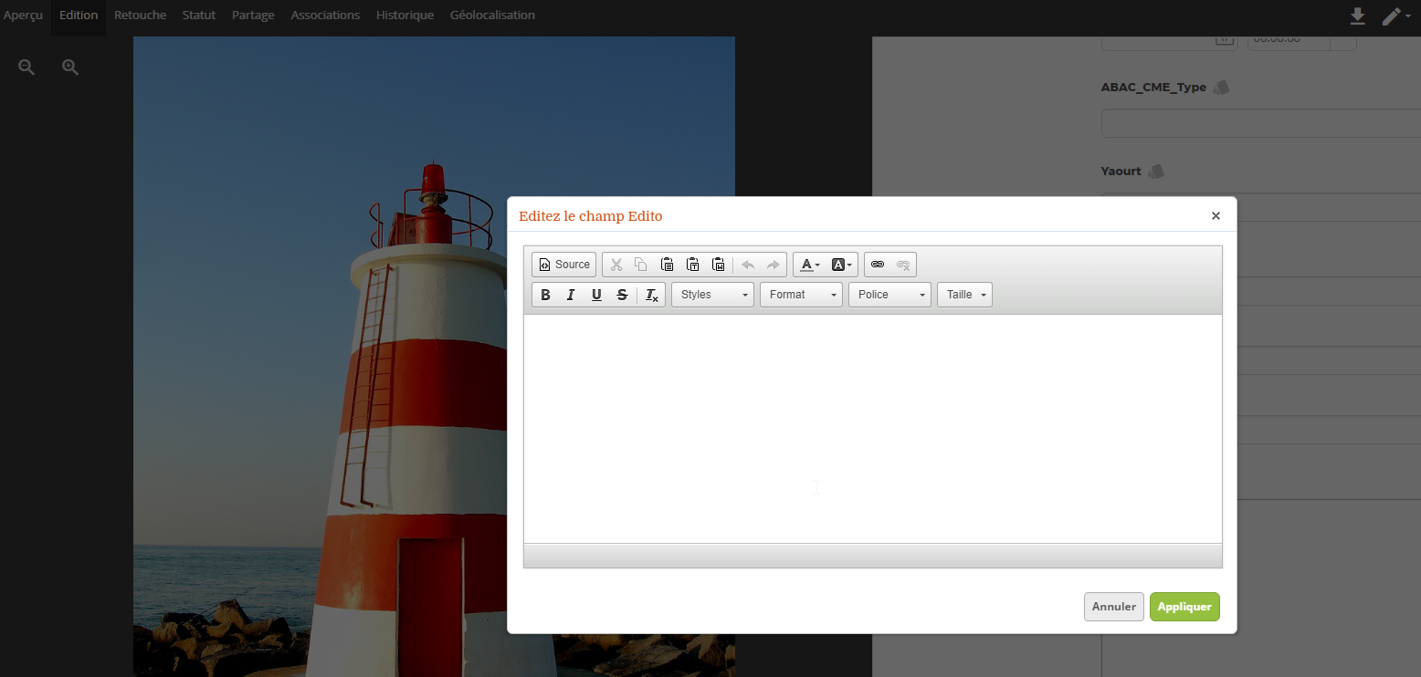Toggle bold formatting
1421x677 pixels.
(x=545, y=295)
